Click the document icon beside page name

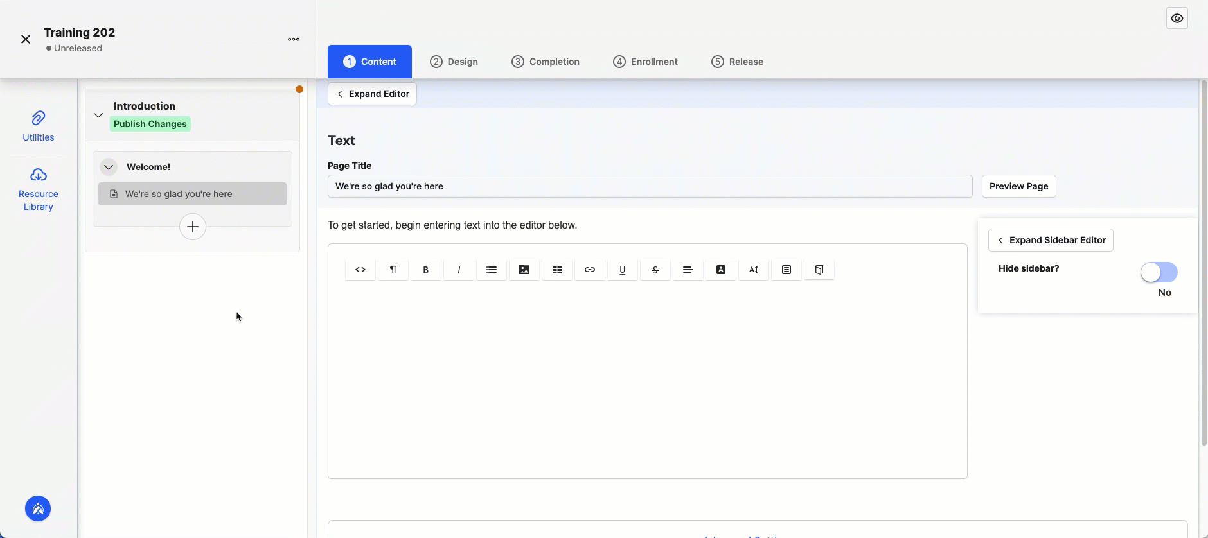(x=114, y=194)
